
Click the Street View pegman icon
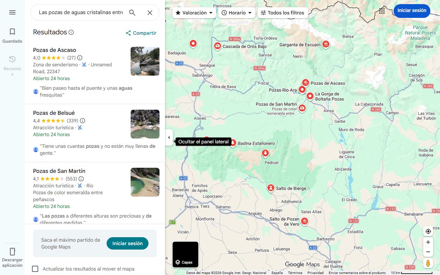point(428,263)
